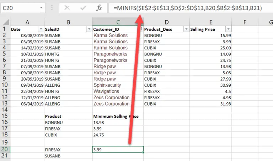This screenshot has height=161, width=273.
Task: Open the Selling Price filter dropdown
Action: pos(228,29)
